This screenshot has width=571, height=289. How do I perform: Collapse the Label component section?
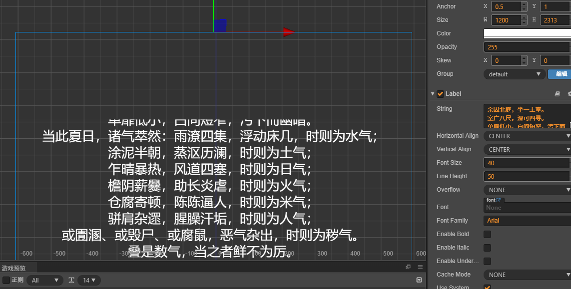(x=433, y=94)
